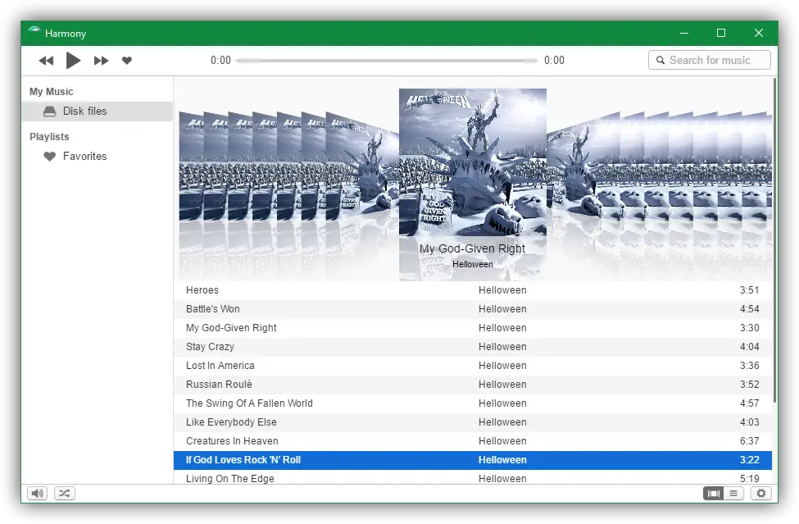Select the song Creatures In Heaven
The image size is (799, 524).
tap(472, 441)
